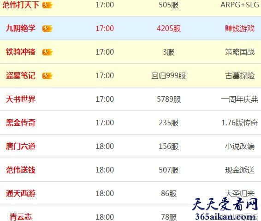The width and height of the screenshot is (261, 221).
Task: Click the 小说改编 label
Action: [240, 146]
